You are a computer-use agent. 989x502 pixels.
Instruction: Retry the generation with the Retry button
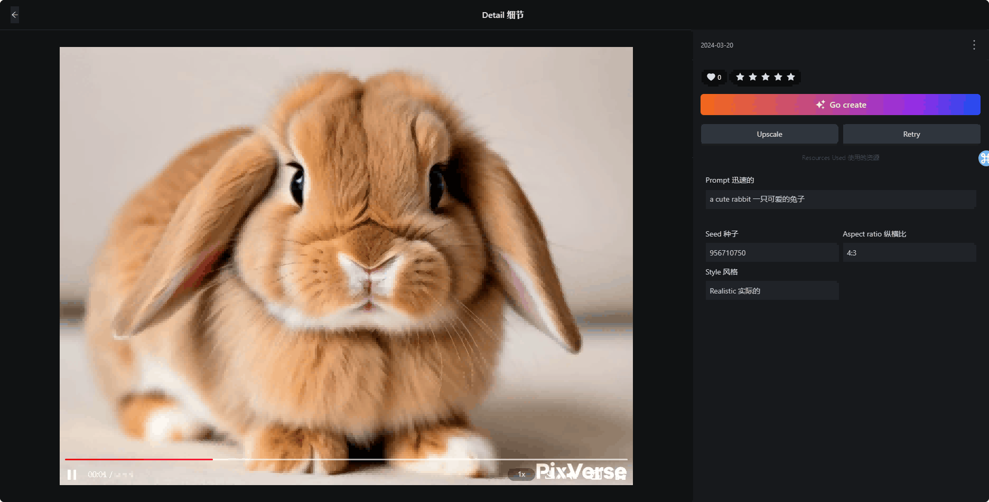coord(911,134)
